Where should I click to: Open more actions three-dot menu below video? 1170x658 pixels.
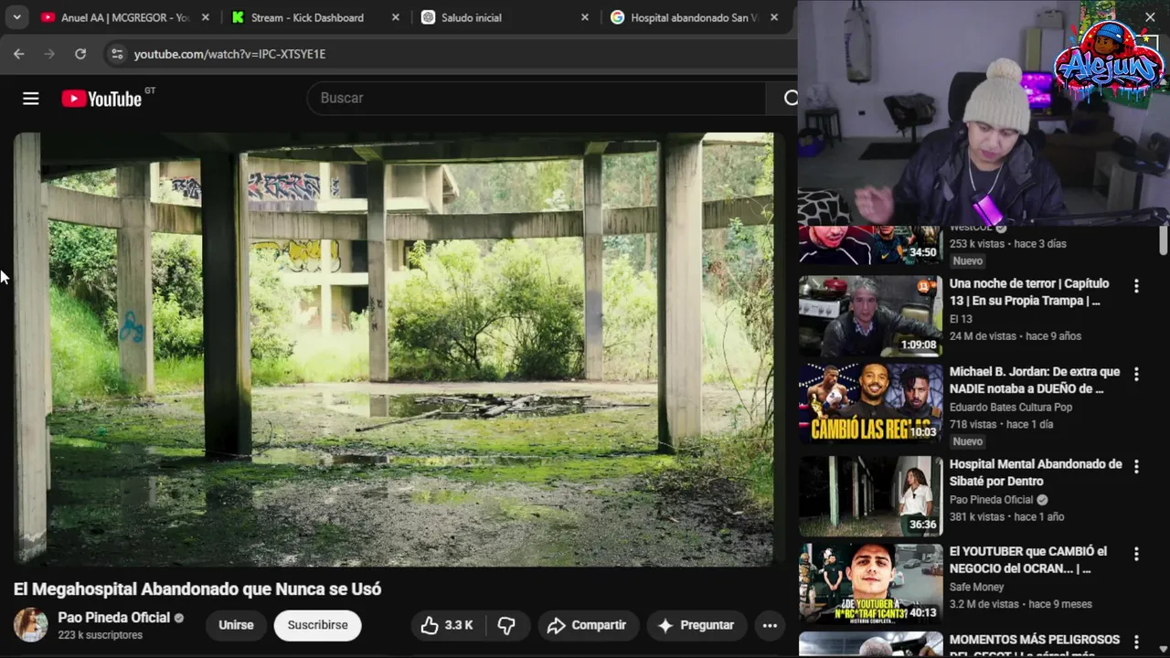point(770,625)
